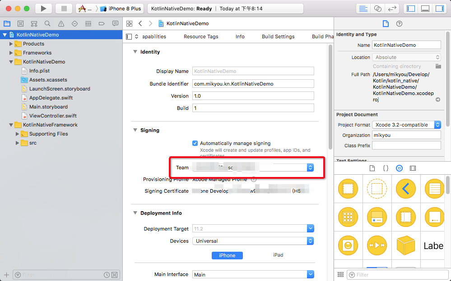This screenshot has height=281, width=451.
Task: Open the related items grid menu
Action: [130, 23]
